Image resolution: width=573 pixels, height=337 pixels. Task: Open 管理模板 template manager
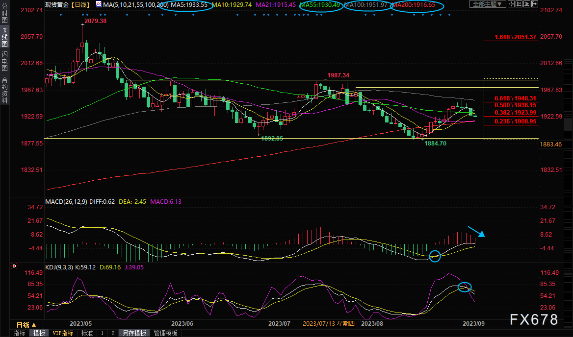click(x=165, y=333)
